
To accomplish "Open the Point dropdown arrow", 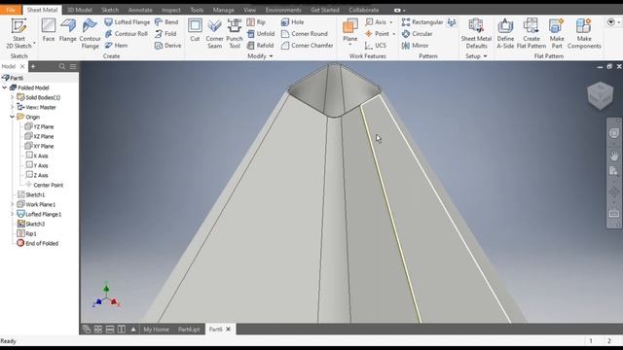I will (393, 34).
